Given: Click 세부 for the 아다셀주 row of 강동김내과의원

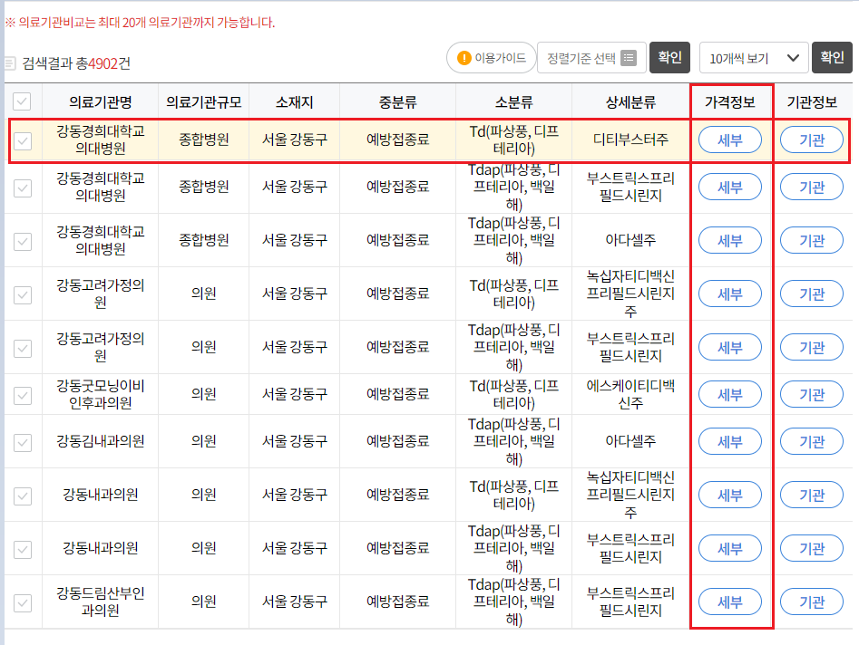Looking at the screenshot, I should pos(729,441).
